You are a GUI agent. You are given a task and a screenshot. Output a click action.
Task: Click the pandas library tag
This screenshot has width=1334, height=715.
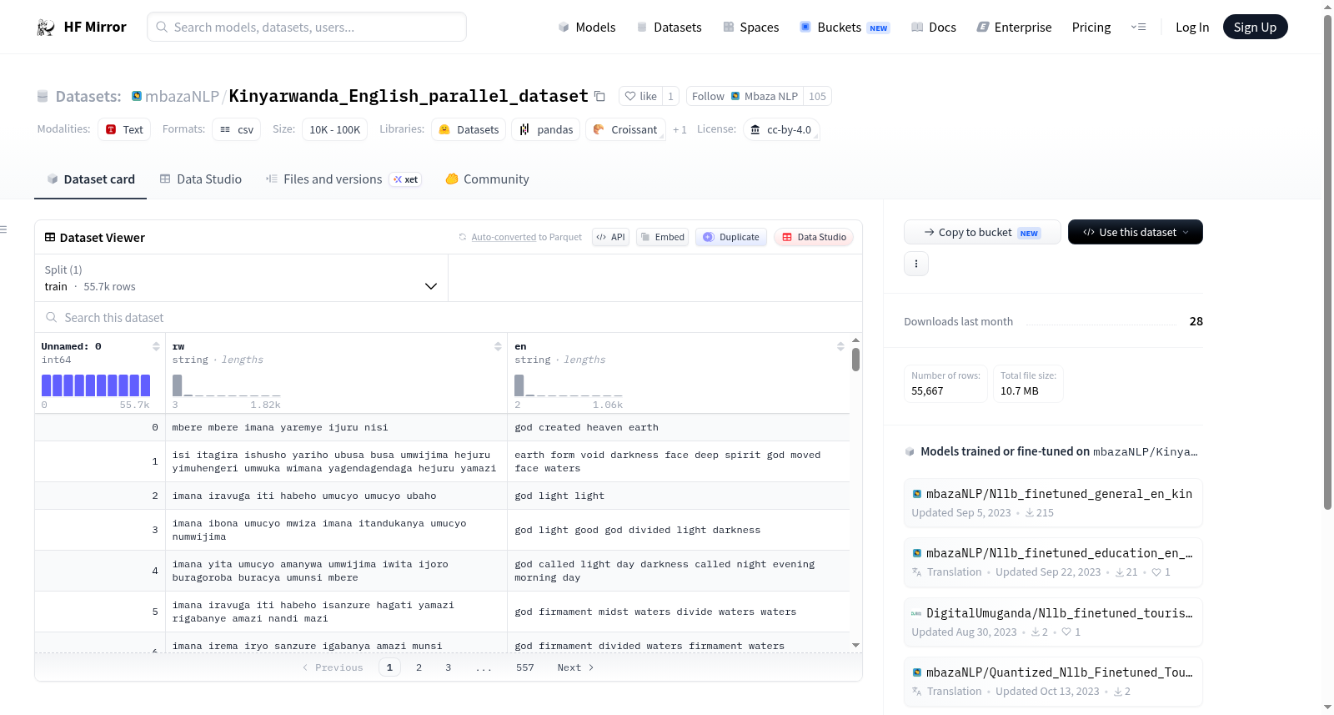pyautogui.click(x=546, y=129)
